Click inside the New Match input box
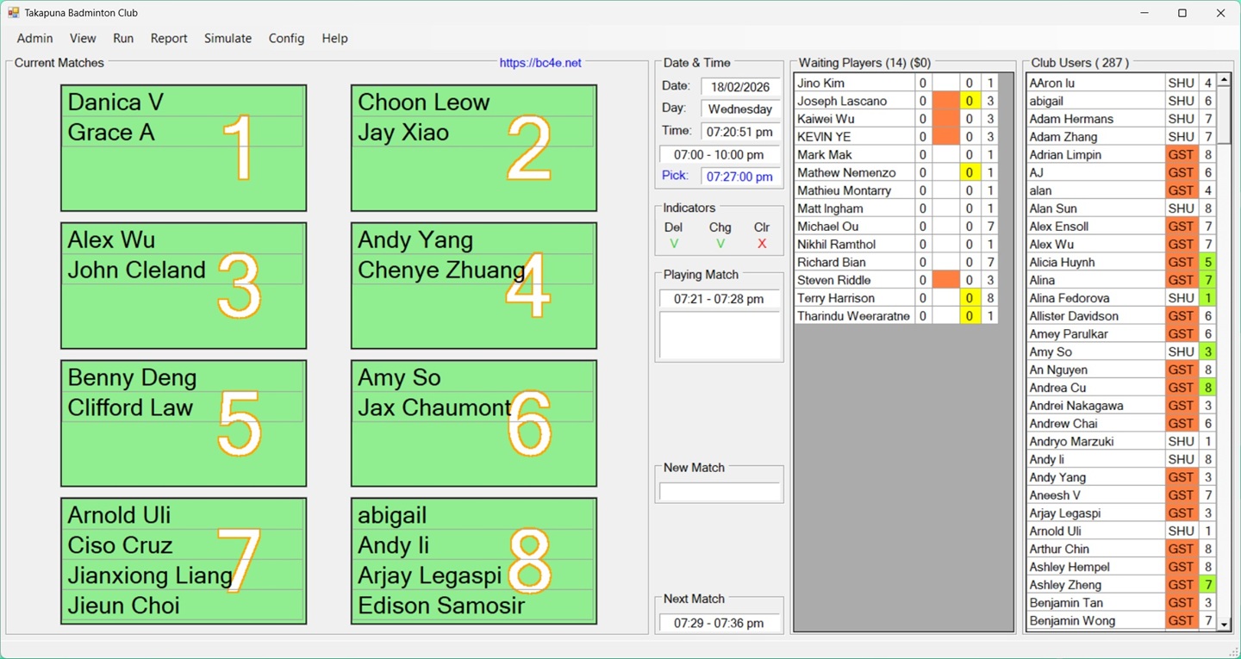Viewport: 1241px width, 659px height. (719, 493)
